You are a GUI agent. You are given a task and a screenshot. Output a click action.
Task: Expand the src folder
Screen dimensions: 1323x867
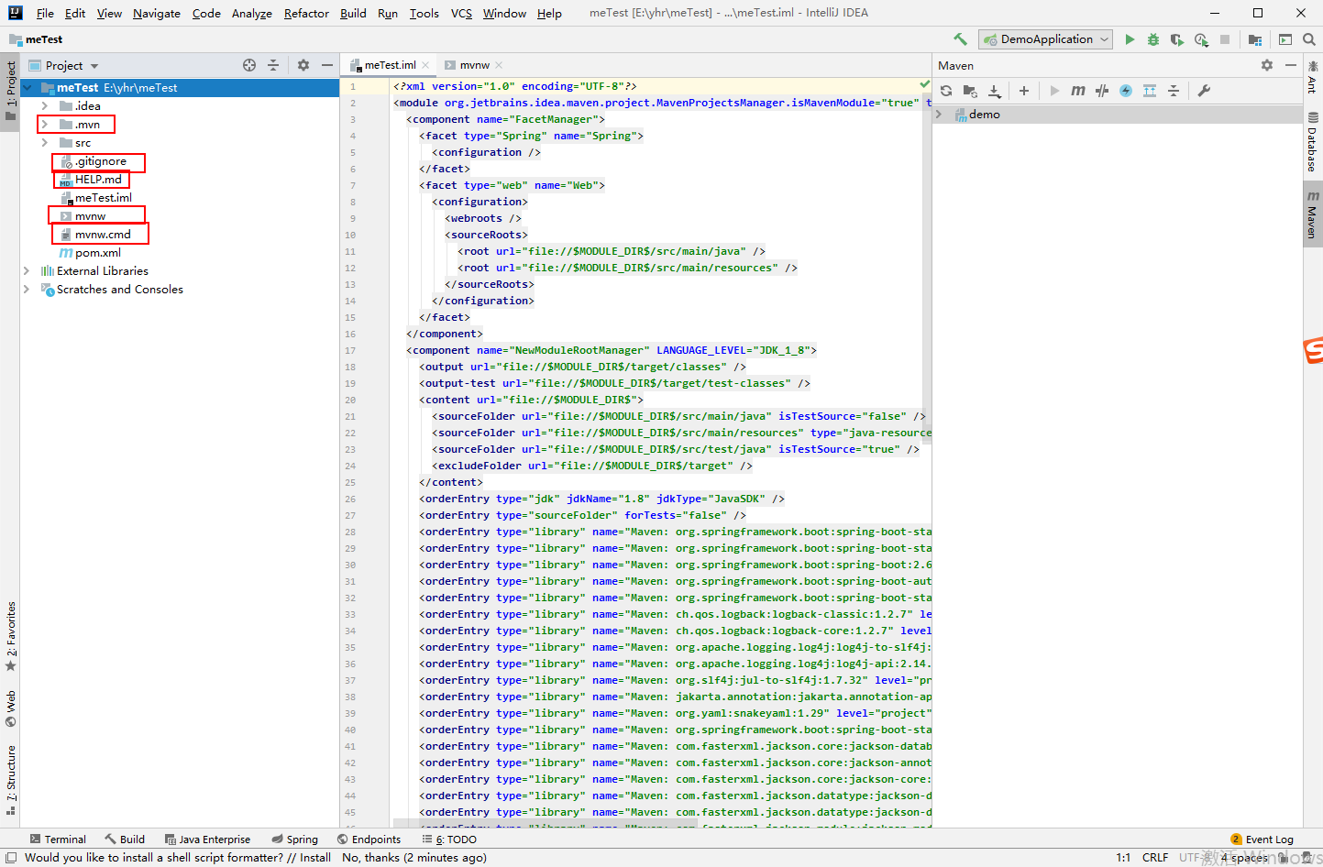[x=44, y=143]
